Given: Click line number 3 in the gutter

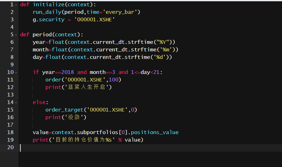Looking at the screenshot, I should click(12, 19).
